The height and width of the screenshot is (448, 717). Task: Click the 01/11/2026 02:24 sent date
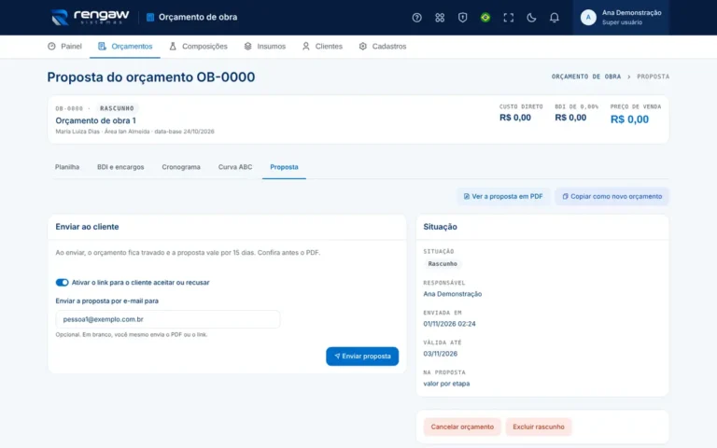pos(449,324)
